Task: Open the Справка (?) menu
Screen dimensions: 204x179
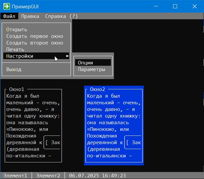Action: click(x=61, y=16)
